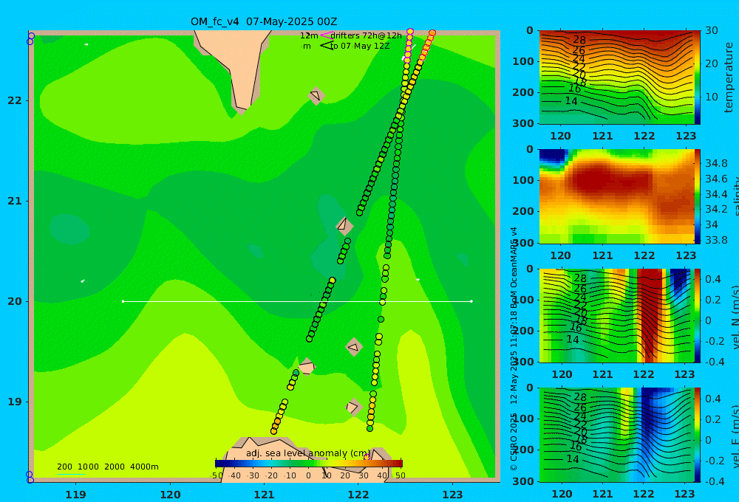Click the diamond island near latitude 19

click(353, 407)
